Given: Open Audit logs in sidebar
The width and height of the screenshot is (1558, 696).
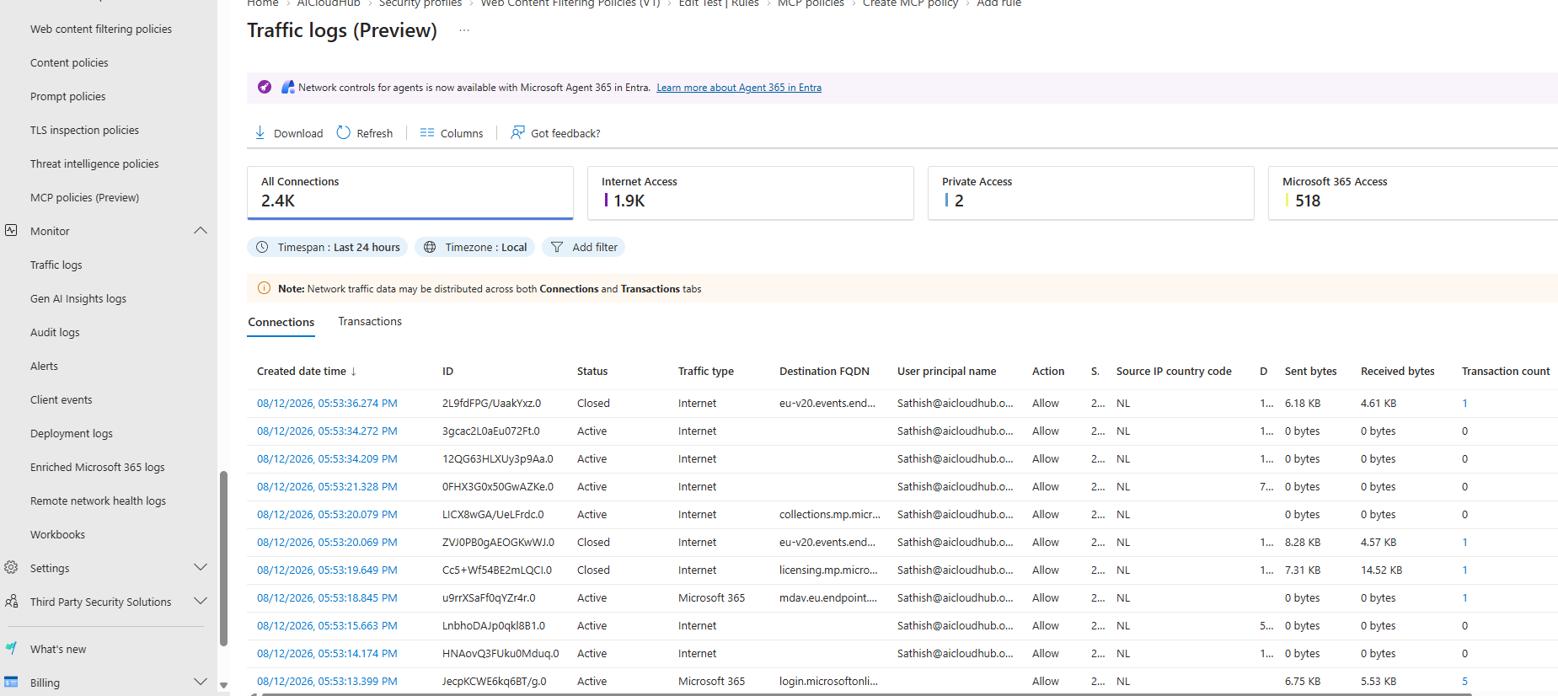Looking at the screenshot, I should [55, 332].
